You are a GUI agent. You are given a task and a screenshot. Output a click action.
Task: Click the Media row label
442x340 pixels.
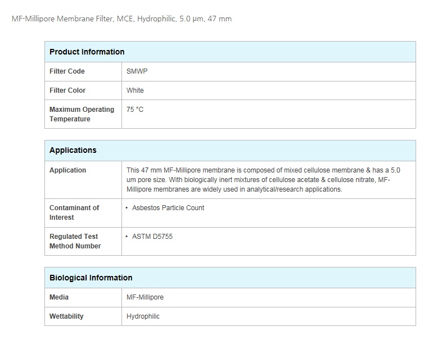coord(59,297)
